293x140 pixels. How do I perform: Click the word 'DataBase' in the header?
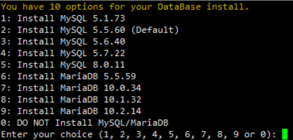click(179, 7)
